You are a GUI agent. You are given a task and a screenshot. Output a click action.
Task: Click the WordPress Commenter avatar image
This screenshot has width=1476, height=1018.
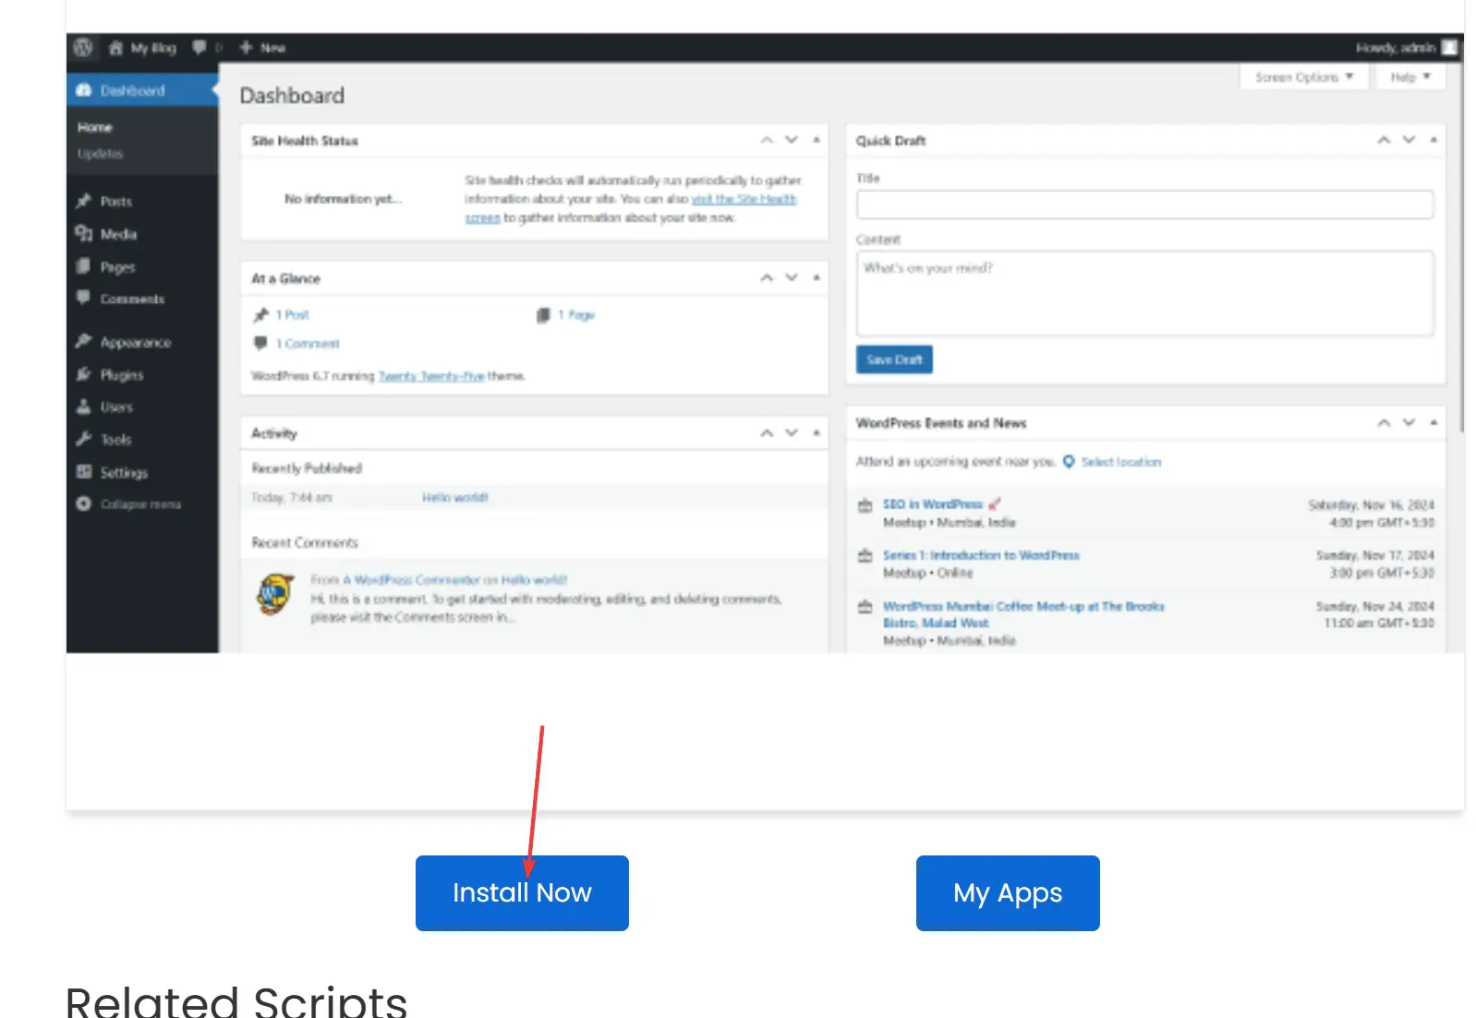(275, 594)
